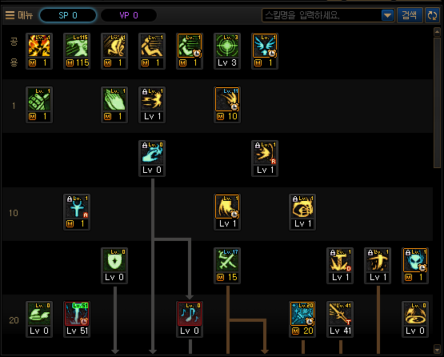The width and height of the screenshot is (444, 357).
Task: Click the blue wings skill icon
Action: [265, 46]
